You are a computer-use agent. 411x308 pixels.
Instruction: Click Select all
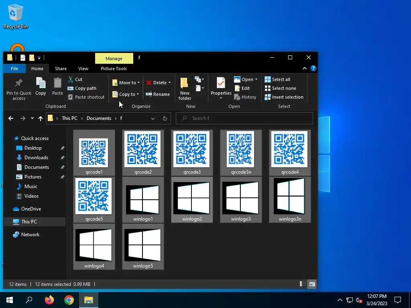(x=278, y=79)
